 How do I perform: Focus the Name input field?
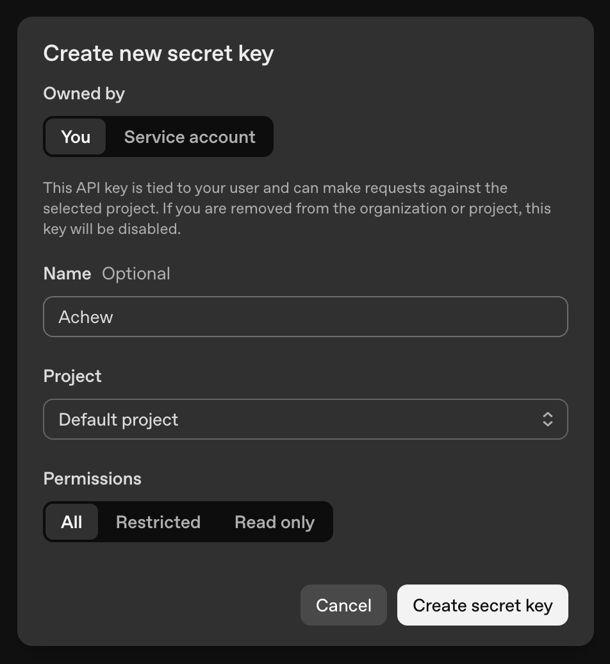click(x=305, y=317)
